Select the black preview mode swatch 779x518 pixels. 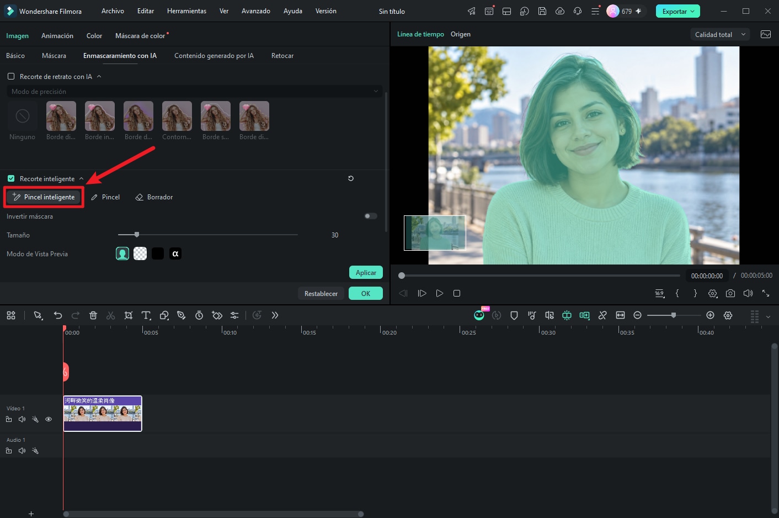click(x=158, y=253)
